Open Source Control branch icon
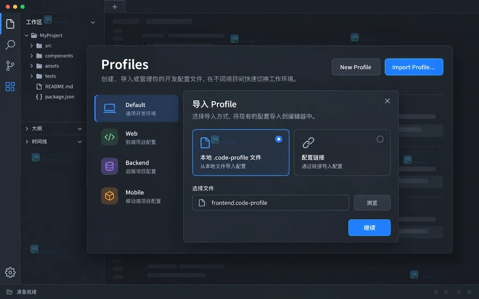479x299 pixels. click(10, 65)
